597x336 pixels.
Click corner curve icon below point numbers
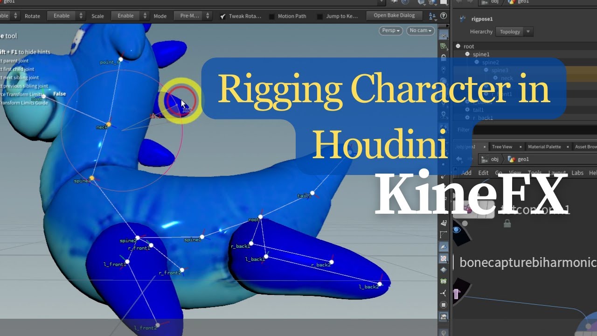444,235
